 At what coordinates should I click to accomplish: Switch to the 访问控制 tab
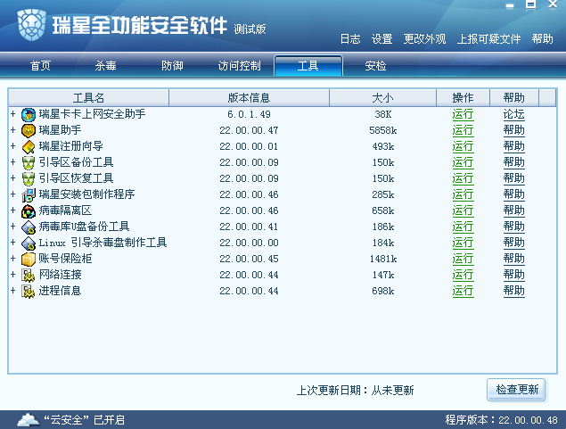pos(239,66)
